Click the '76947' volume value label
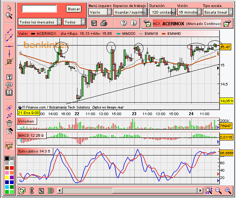Image resolution: width=236 pixels, height=198 pixels. tap(225, 126)
